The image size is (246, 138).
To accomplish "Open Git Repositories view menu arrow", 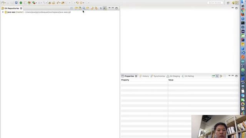I will pos(110,8).
